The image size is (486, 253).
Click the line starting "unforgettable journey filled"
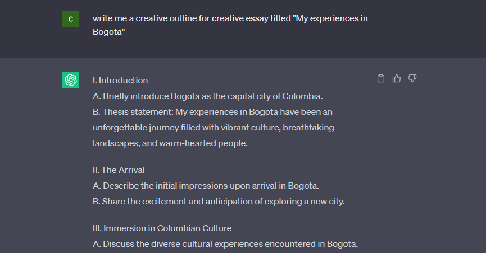pyautogui.click(x=213, y=128)
